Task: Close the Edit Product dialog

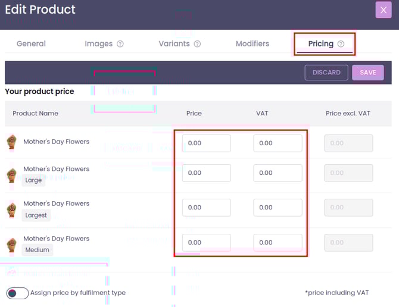Action: point(383,10)
